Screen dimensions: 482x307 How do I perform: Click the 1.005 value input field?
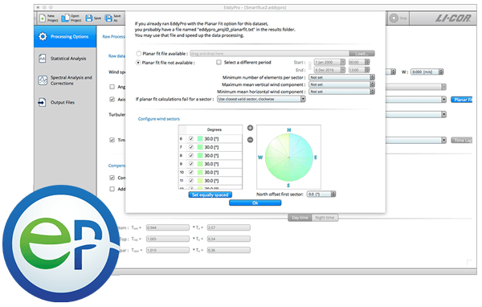168,239
